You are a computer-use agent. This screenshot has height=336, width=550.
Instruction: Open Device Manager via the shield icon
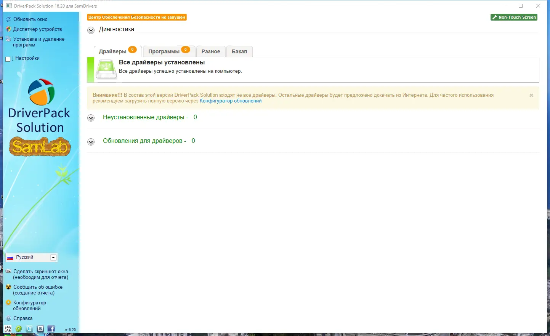tap(8, 29)
